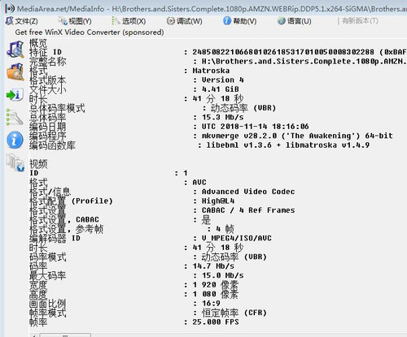
Task: Open the 文件(Z) menu
Action: 22,21
